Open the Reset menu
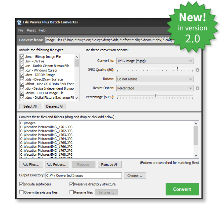This screenshot has width=220, height=206. point(31,30)
